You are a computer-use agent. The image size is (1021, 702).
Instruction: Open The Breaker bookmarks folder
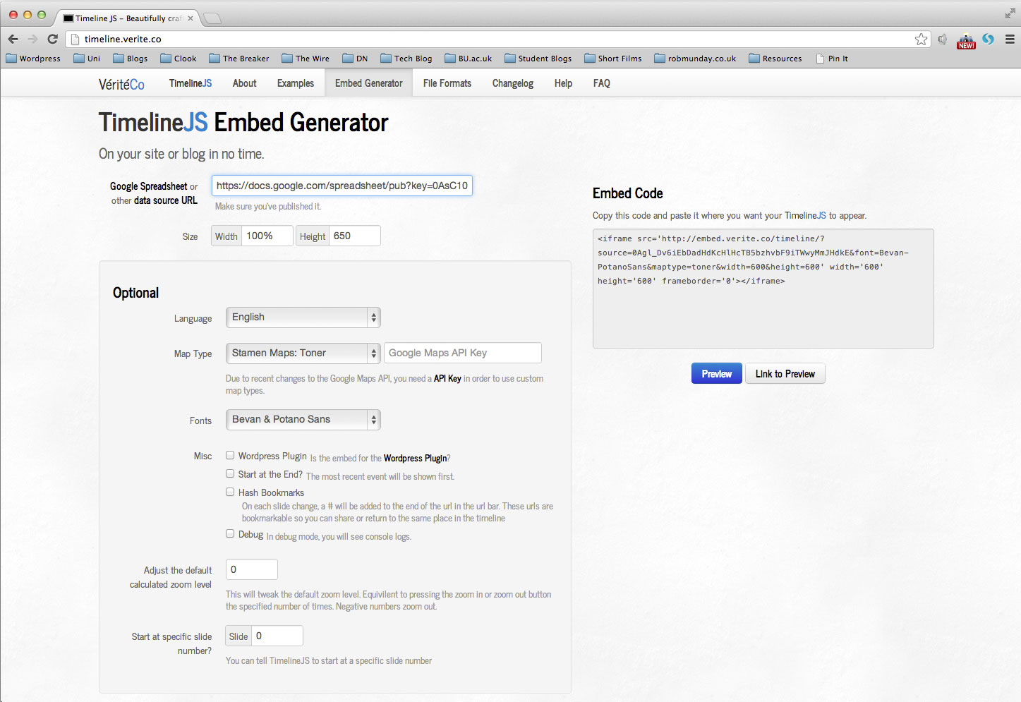[x=239, y=59]
